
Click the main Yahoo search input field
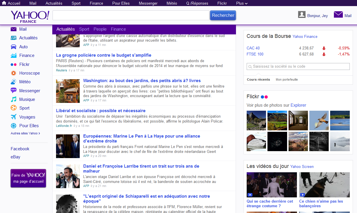131,15
